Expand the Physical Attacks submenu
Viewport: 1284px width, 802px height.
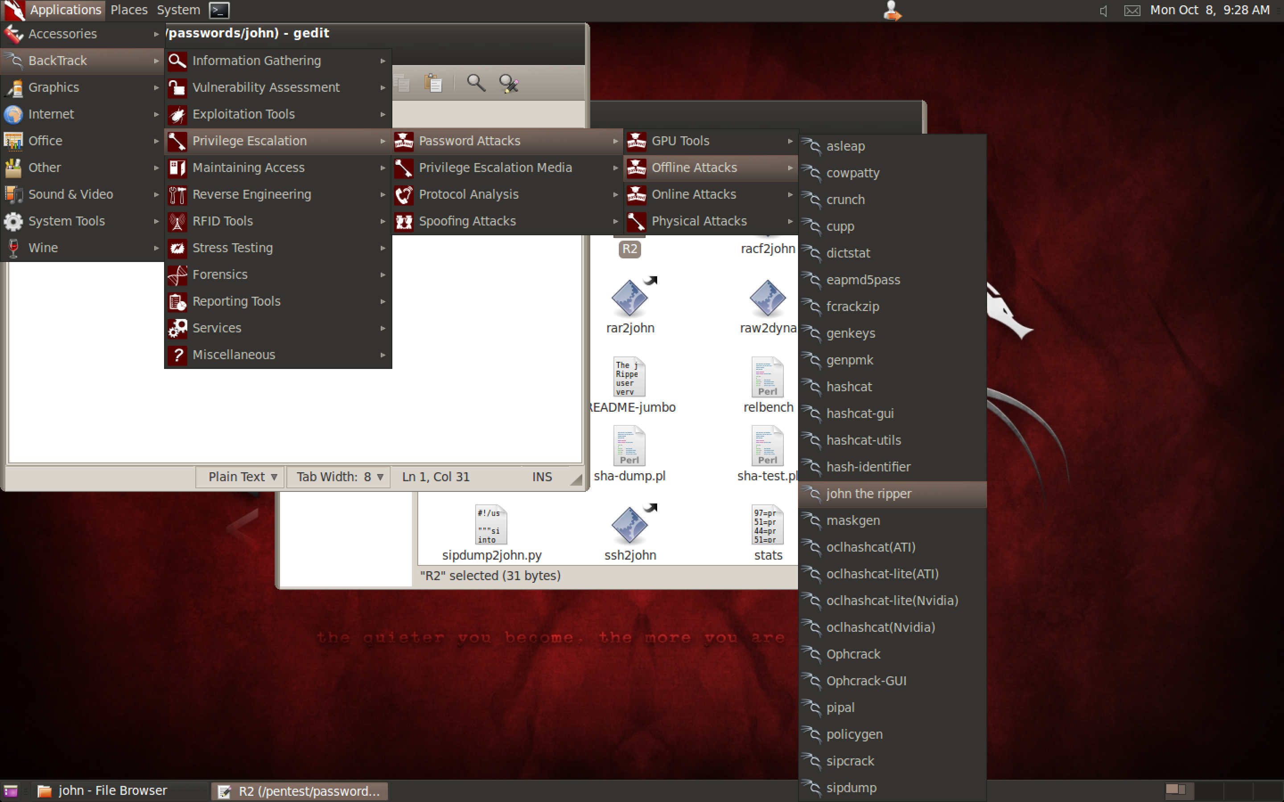711,221
